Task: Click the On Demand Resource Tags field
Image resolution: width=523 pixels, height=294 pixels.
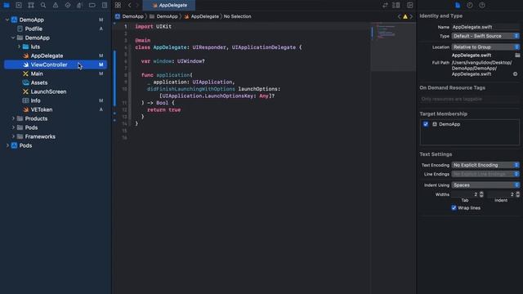Action: [470, 99]
